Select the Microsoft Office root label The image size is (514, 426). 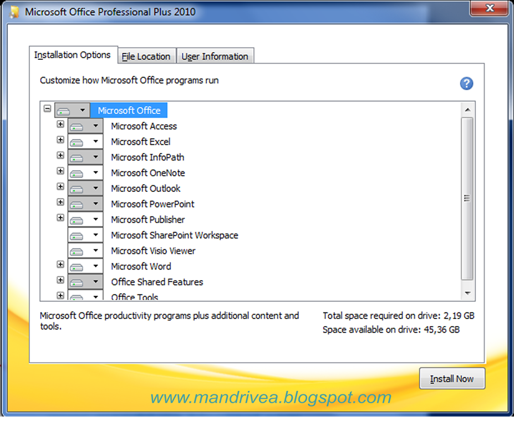coord(129,110)
